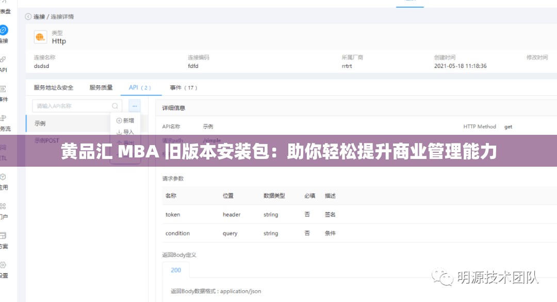Click the query position cell

[230, 233]
